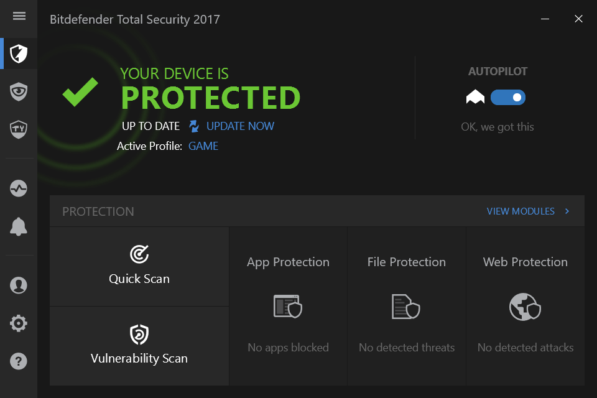This screenshot has width=597, height=398.
Task: Start a Quick Scan
Action: (139, 266)
